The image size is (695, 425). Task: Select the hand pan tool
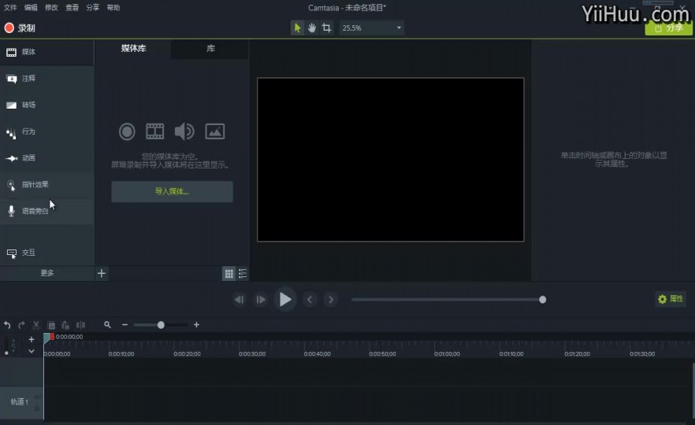[312, 28]
